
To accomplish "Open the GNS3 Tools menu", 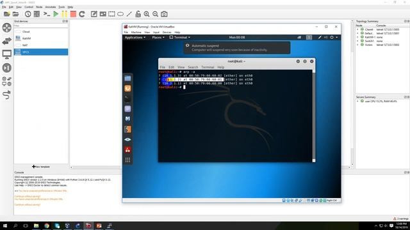I will [x=61, y=7].
